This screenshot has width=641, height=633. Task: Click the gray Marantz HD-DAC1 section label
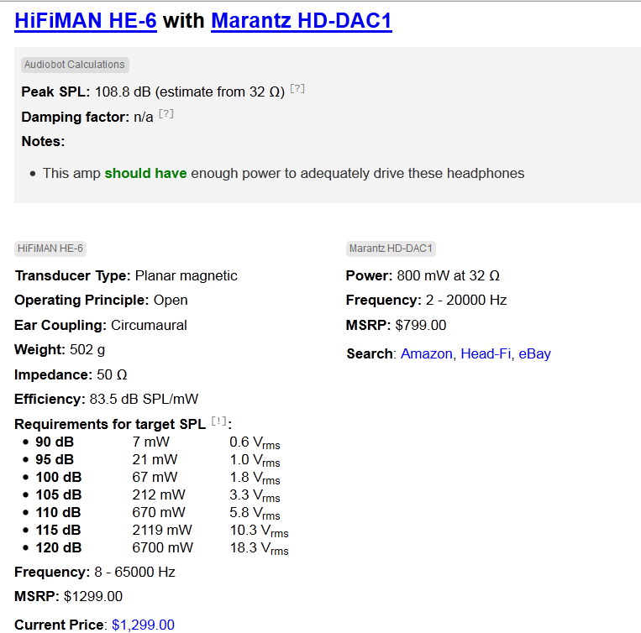tap(391, 248)
